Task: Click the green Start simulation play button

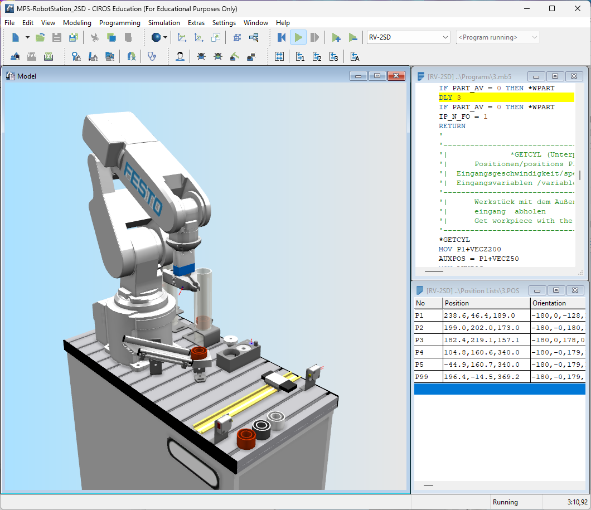Action: pyautogui.click(x=298, y=37)
